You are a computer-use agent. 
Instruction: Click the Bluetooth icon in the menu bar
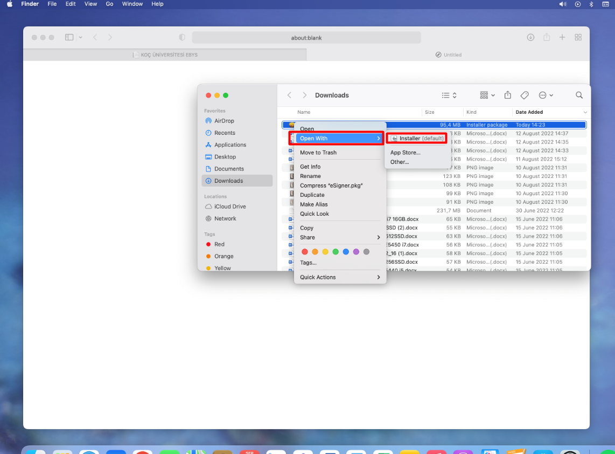(x=591, y=4)
